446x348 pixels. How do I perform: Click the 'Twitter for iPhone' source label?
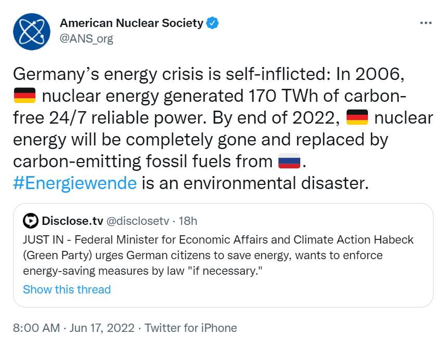click(x=190, y=328)
